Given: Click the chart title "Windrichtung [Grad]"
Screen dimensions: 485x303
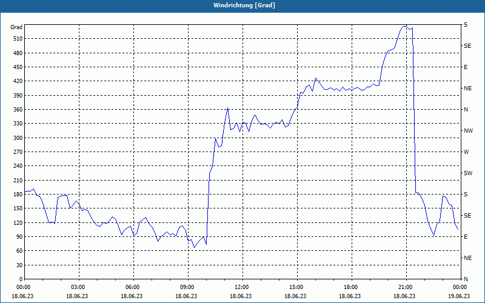Looking at the screenshot, I should 244,5.
